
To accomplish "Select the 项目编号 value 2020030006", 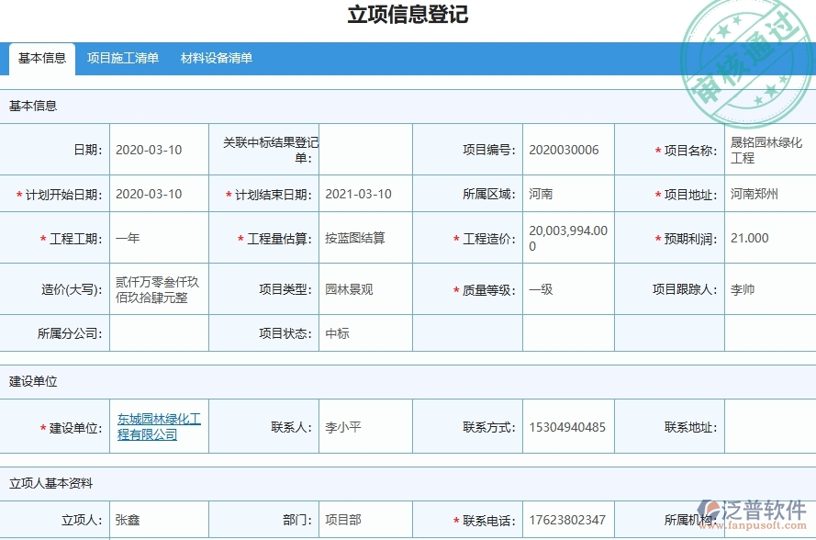I will coord(567,149).
